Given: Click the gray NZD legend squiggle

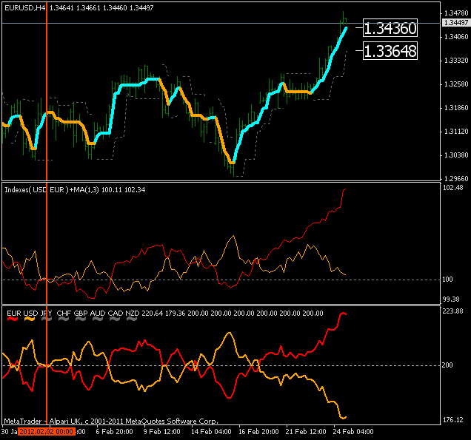Looking at the screenshot, I should coord(132,319).
